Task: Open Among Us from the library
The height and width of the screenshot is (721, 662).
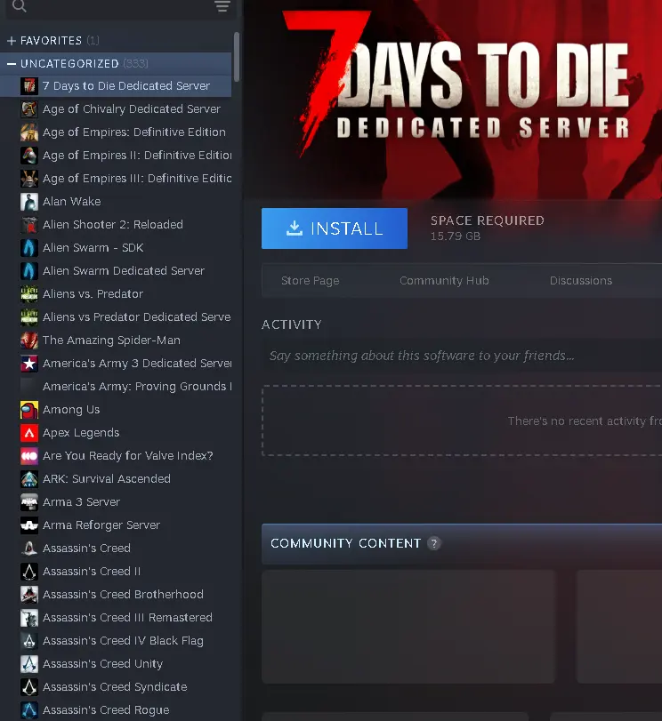Action: click(x=116, y=410)
